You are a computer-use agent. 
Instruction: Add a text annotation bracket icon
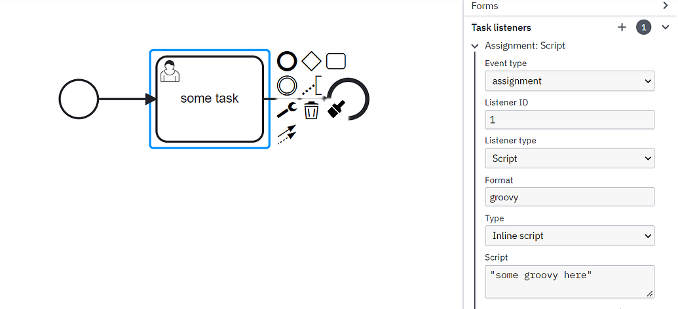(x=312, y=86)
